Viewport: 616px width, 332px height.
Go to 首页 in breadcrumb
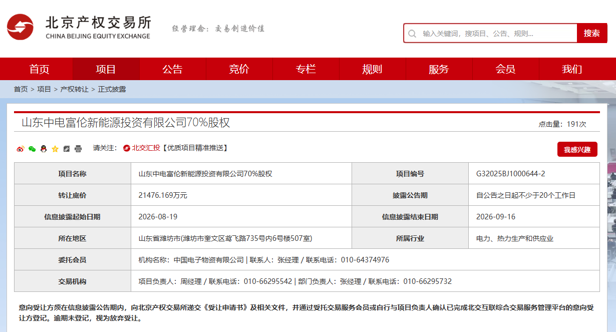coord(21,89)
